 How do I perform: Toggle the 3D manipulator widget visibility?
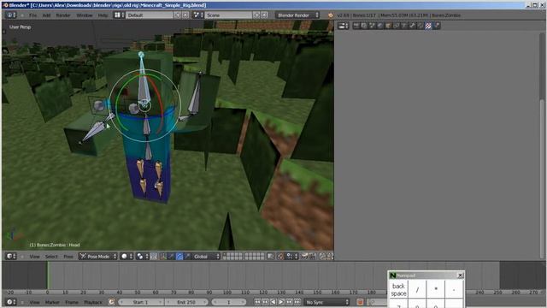click(x=163, y=257)
